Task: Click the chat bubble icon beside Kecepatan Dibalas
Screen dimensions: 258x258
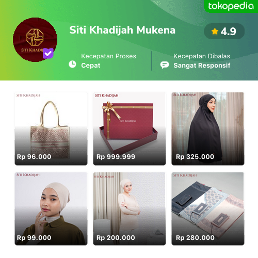Action: tap(165, 65)
